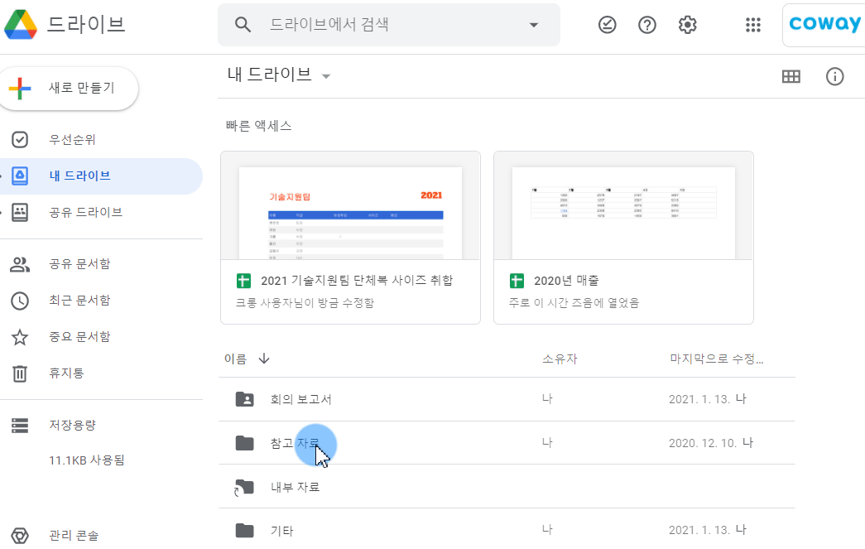The image size is (865, 549).
Task: Click 2020년 매출 file title
Action: click(x=566, y=280)
